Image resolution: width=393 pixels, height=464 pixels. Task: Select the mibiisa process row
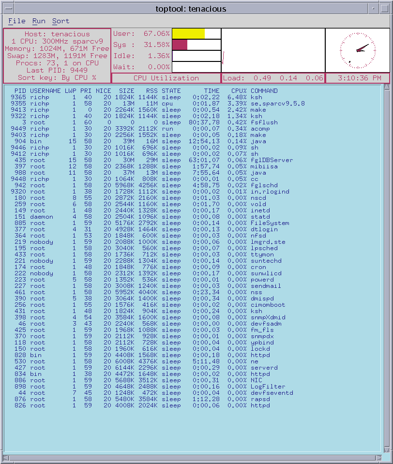(x=146, y=166)
